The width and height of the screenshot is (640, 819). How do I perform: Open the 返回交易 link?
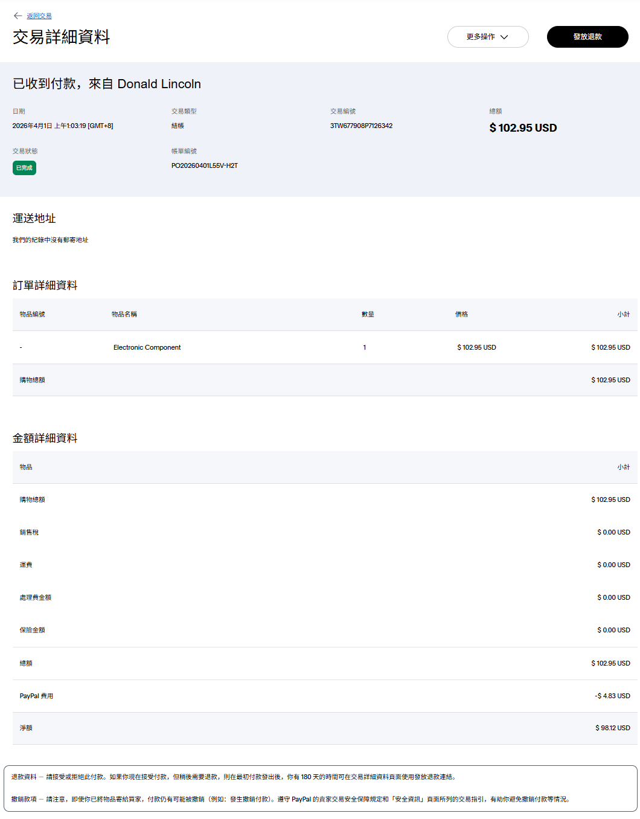pyautogui.click(x=39, y=16)
